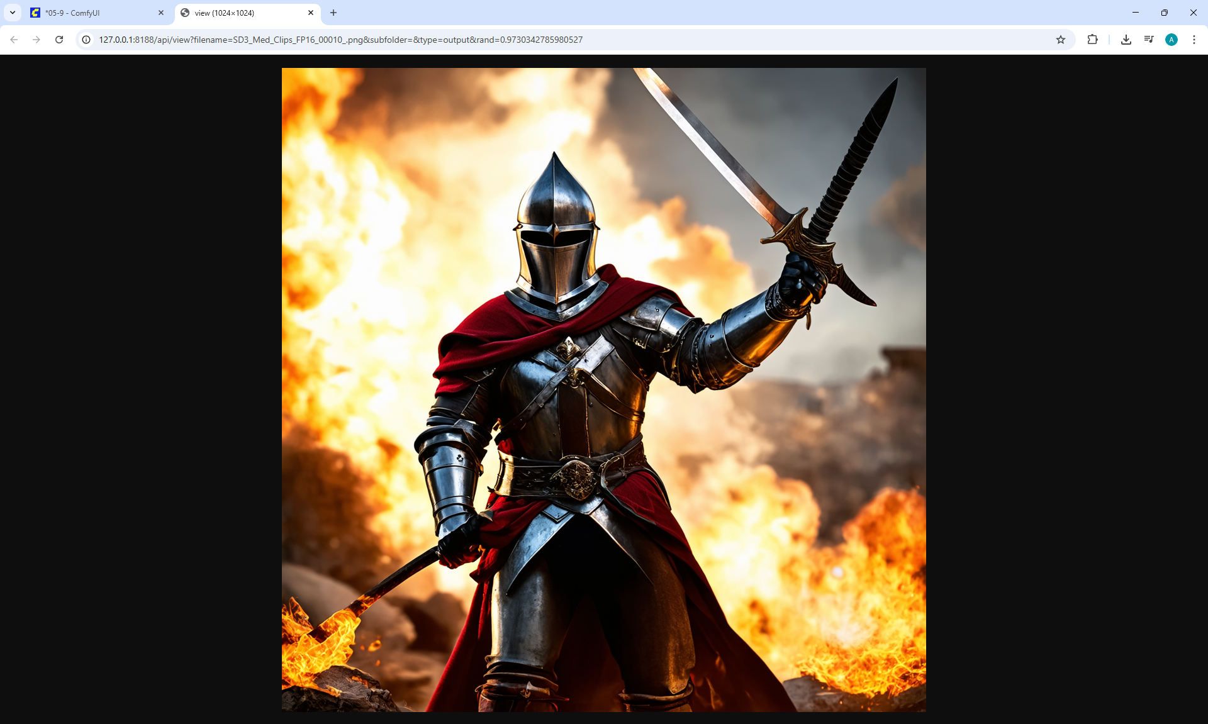Open the profile avatar menu
Screen dimensions: 1208x724
(x=1172, y=40)
